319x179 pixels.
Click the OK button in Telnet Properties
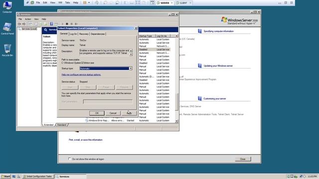(97, 113)
